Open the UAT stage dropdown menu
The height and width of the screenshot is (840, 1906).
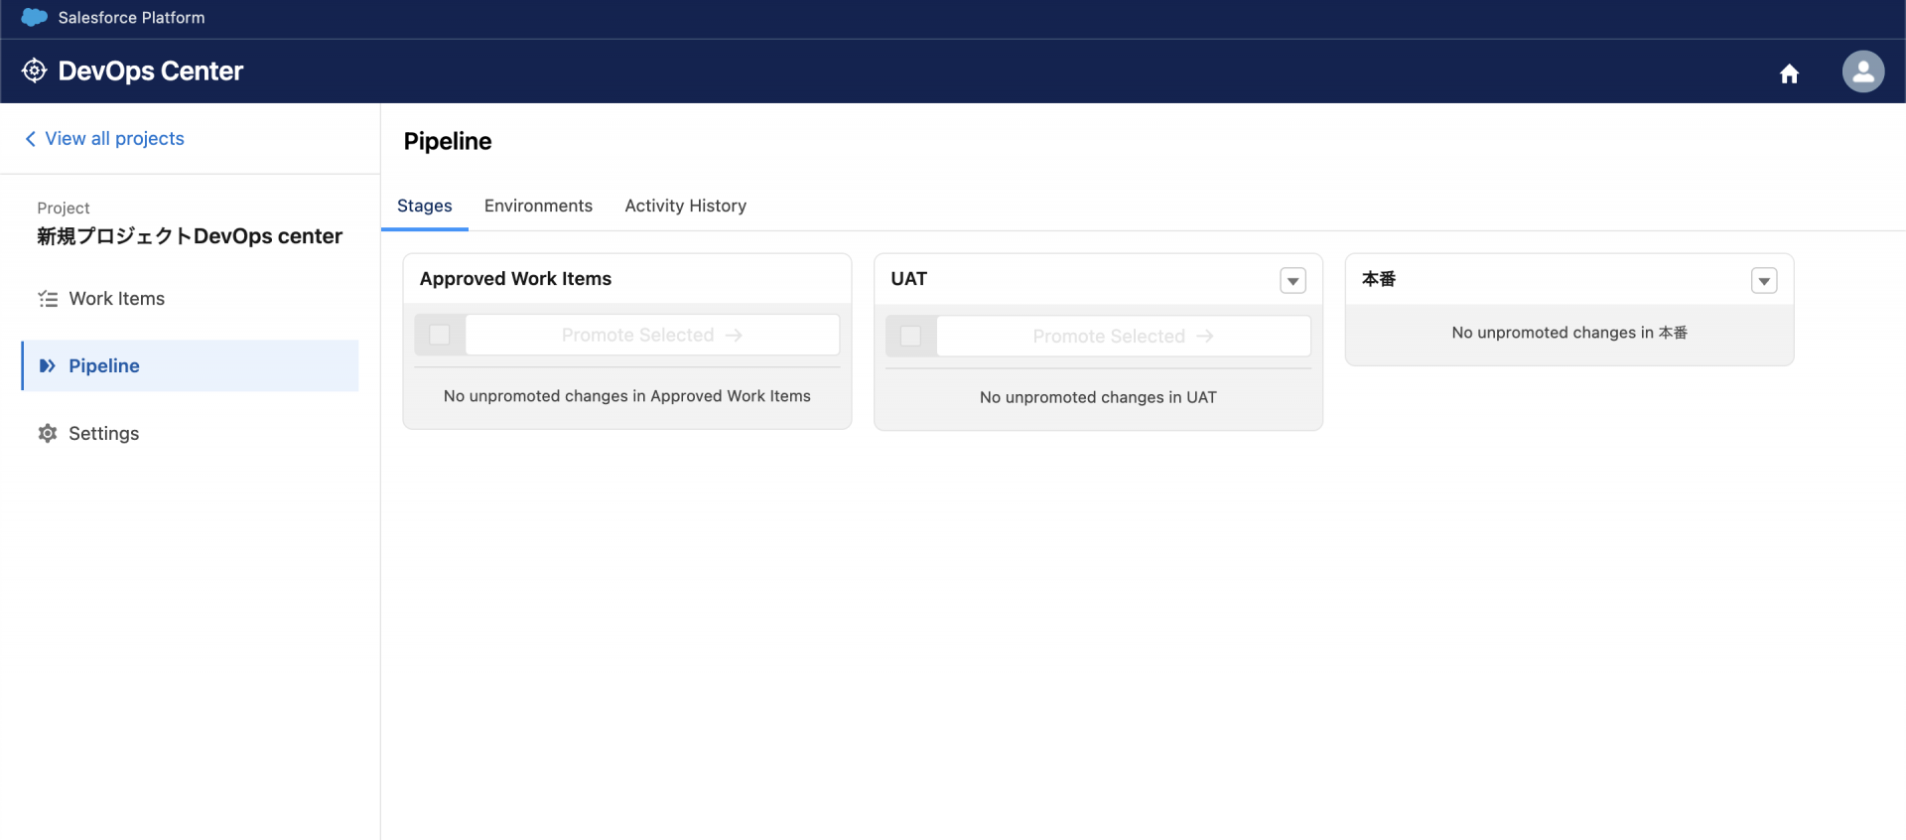(1293, 281)
